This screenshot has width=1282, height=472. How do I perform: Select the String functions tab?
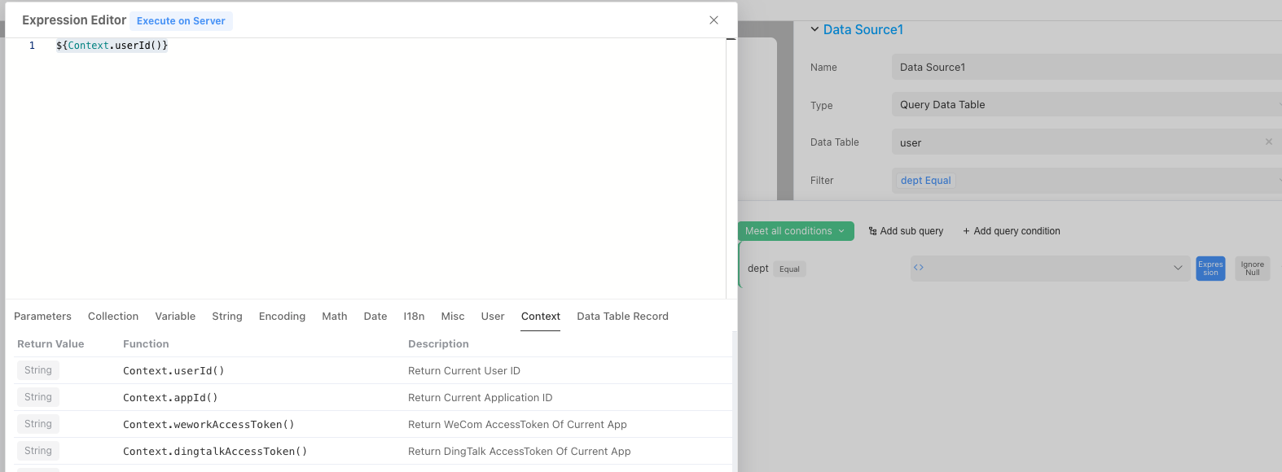tap(227, 317)
